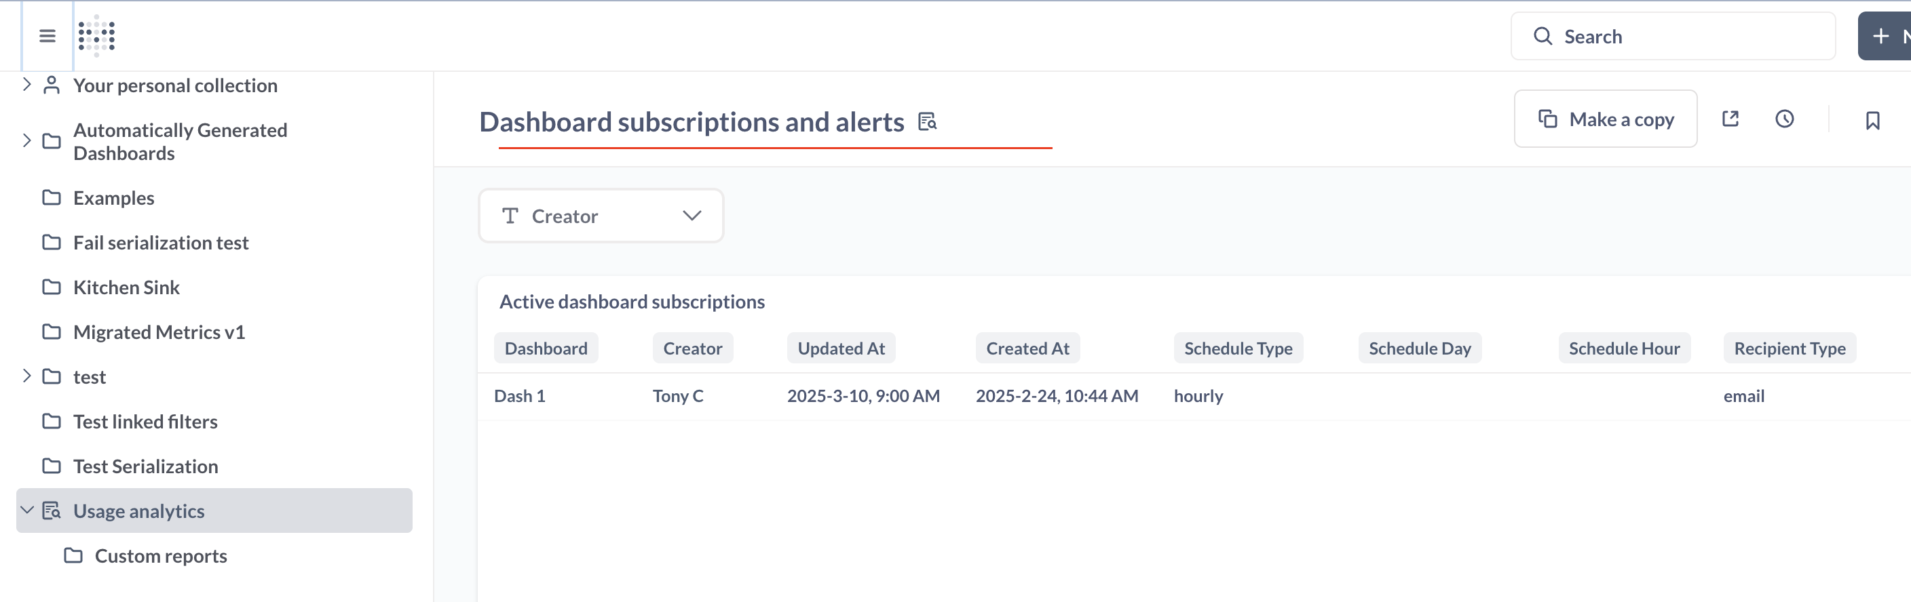Toggle the sidebar with the hamburger icon

(48, 35)
